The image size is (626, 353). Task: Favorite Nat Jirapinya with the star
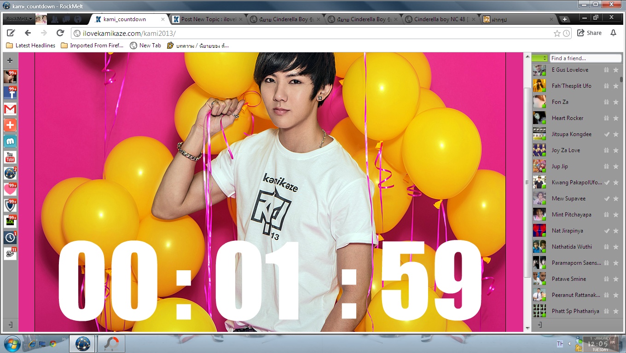tap(616, 231)
